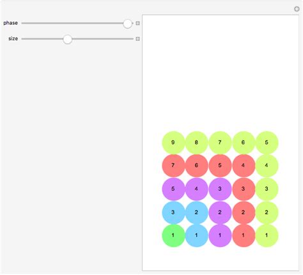Click the yellow-green circle numbered 6

coord(244,142)
